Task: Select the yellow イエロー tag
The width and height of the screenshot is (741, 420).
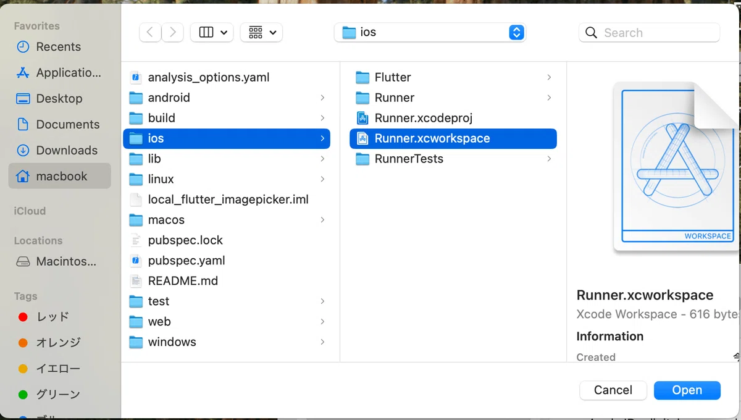Action: point(59,369)
